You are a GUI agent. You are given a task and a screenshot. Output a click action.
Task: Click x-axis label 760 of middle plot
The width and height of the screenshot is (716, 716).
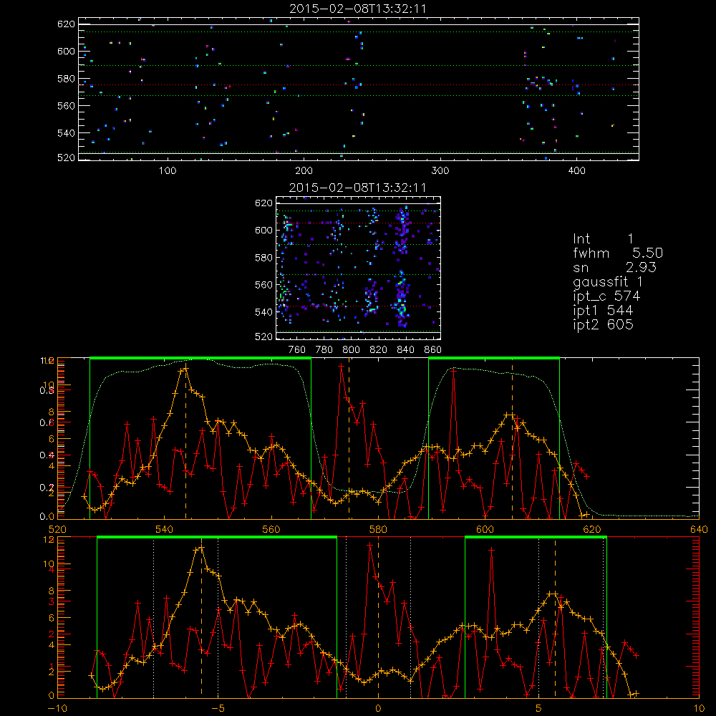[297, 350]
